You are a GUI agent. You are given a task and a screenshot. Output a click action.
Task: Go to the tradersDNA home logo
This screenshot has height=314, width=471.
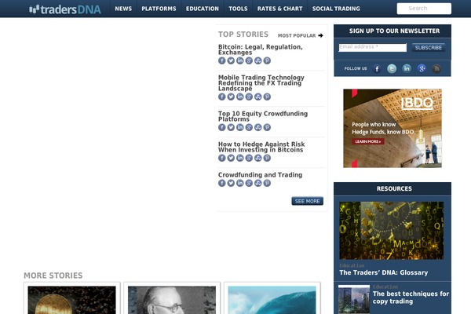tap(65, 9)
